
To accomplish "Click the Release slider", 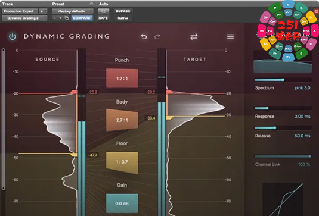I will 283,128.
